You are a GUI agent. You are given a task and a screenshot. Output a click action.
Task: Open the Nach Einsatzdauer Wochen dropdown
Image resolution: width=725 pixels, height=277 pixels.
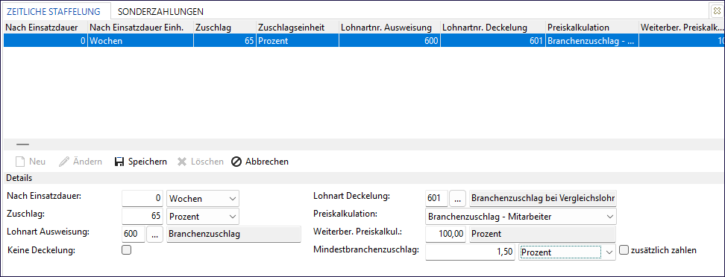pyautogui.click(x=203, y=199)
